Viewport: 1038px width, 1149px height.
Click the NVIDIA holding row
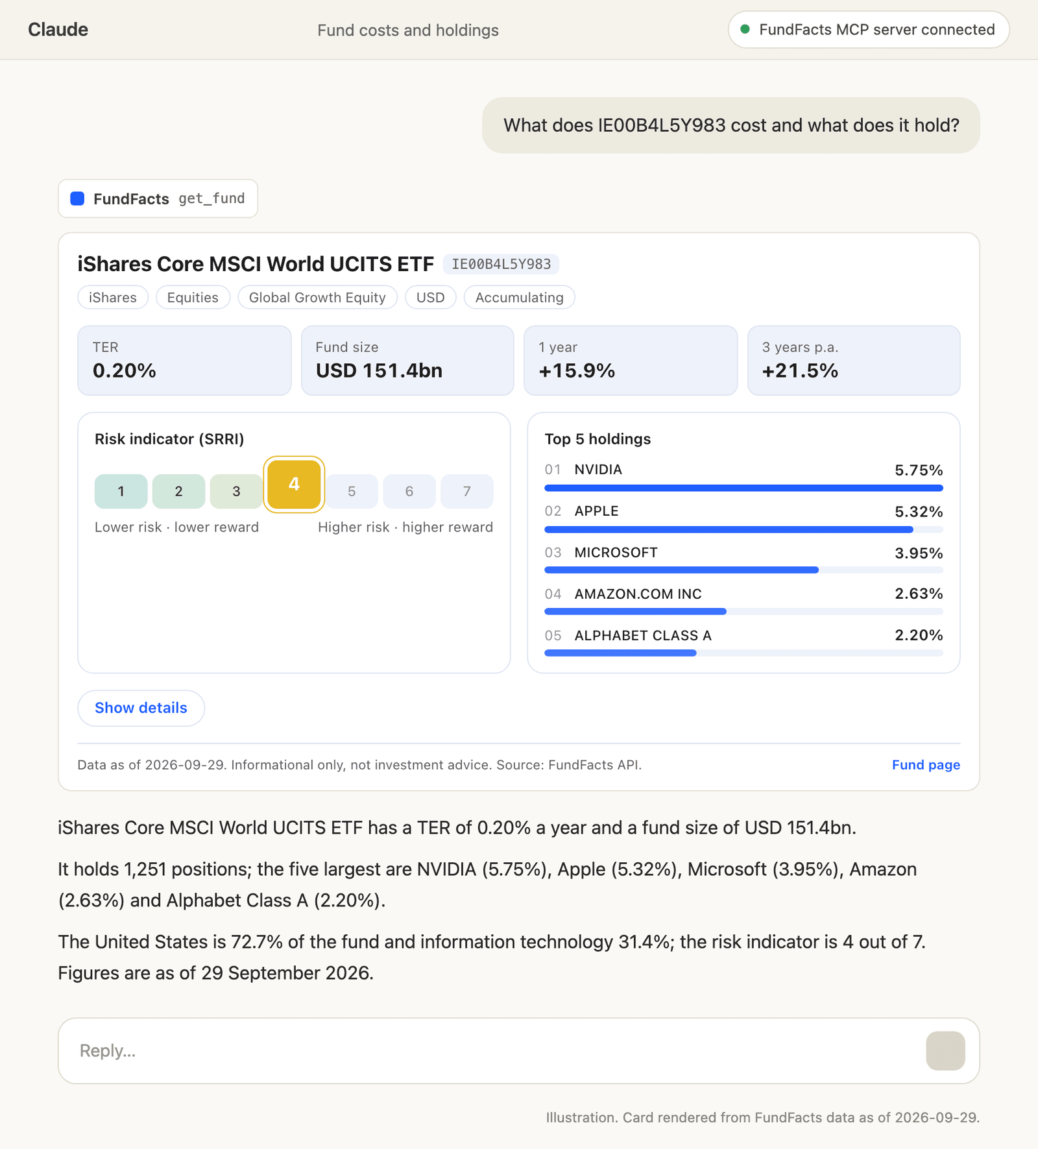pos(743,476)
